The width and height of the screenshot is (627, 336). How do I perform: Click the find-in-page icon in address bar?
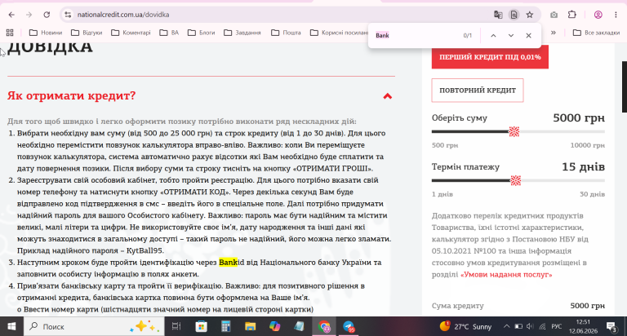point(514,15)
